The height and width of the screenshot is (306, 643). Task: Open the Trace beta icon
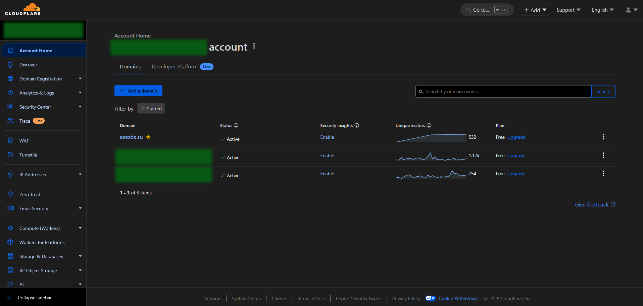tap(10, 121)
